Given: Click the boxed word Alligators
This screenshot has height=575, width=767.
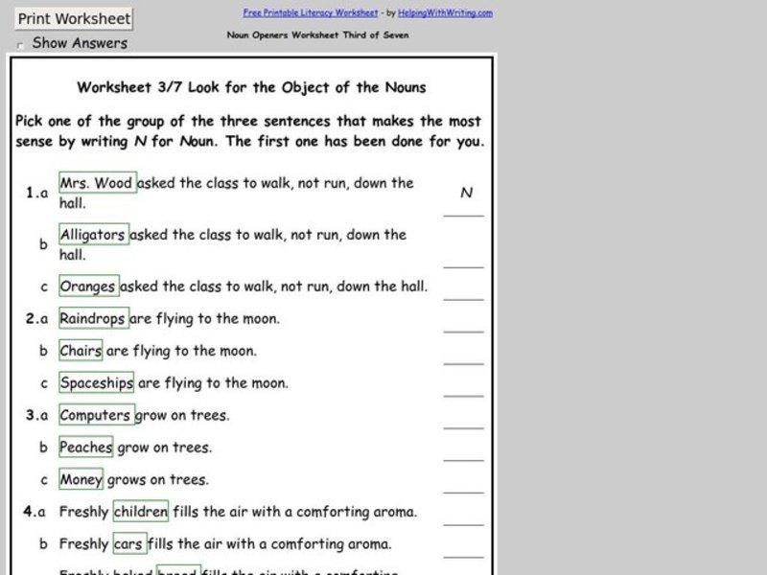Looking at the screenshot, I should 93,234.
